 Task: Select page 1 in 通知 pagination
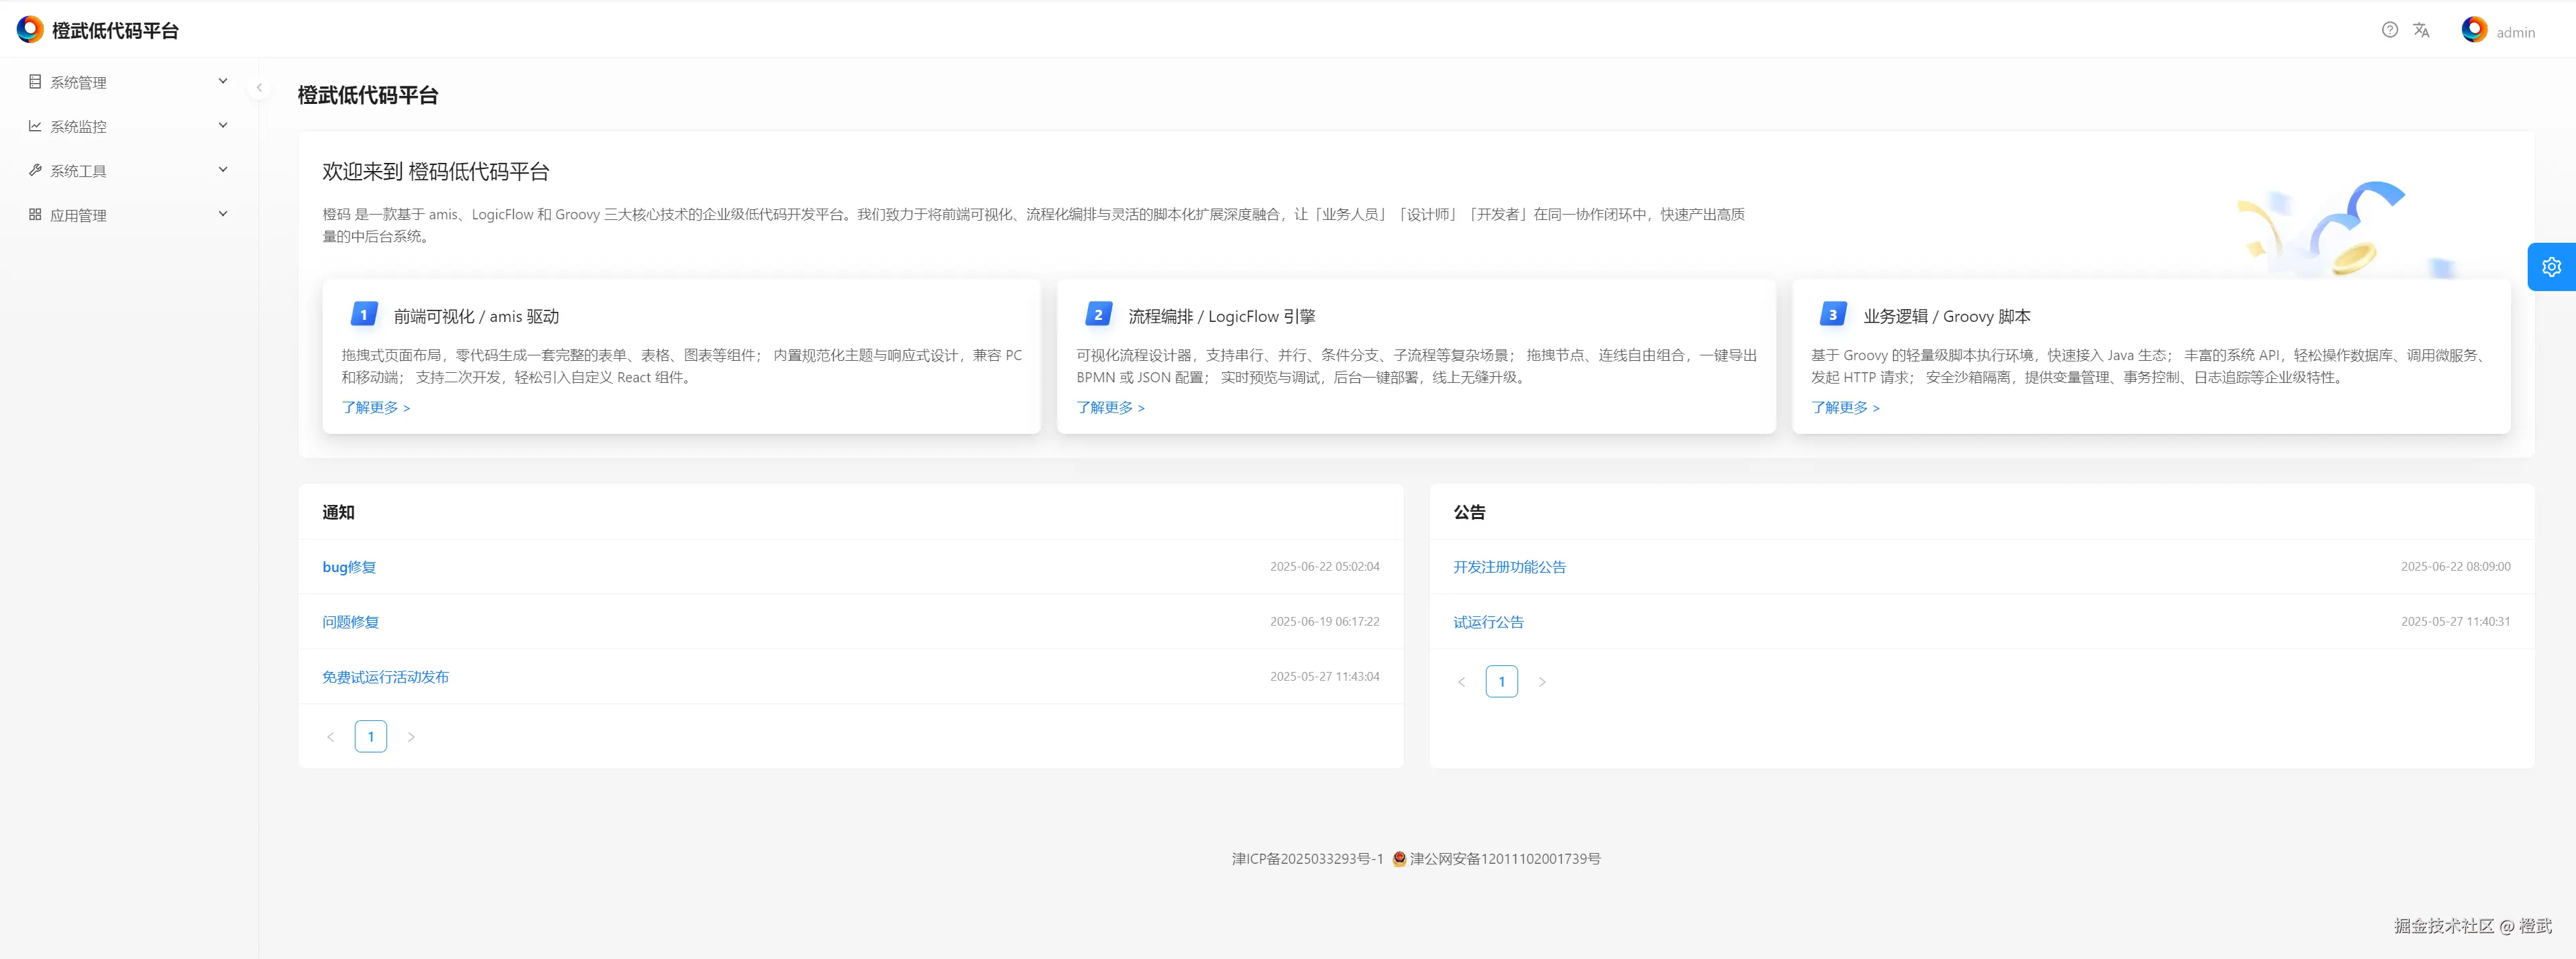click(370, 737)
